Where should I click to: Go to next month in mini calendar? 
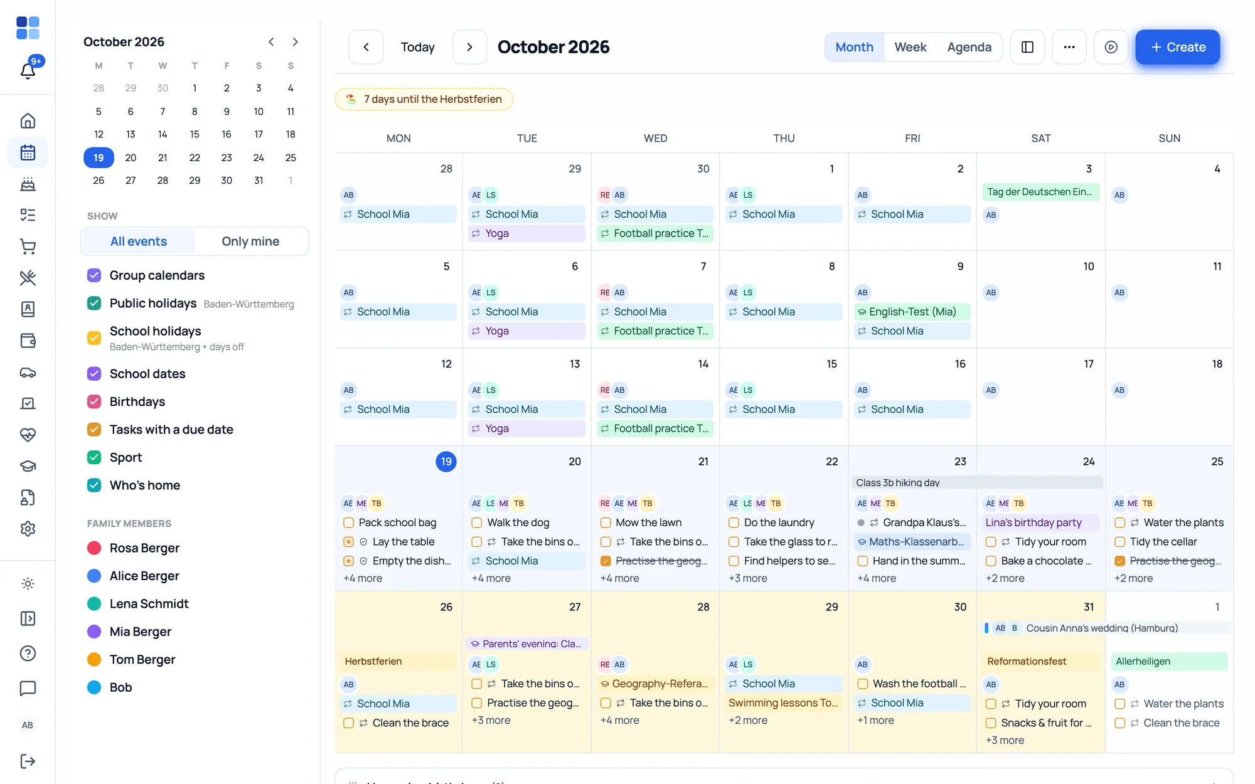(x=295, y=41)
